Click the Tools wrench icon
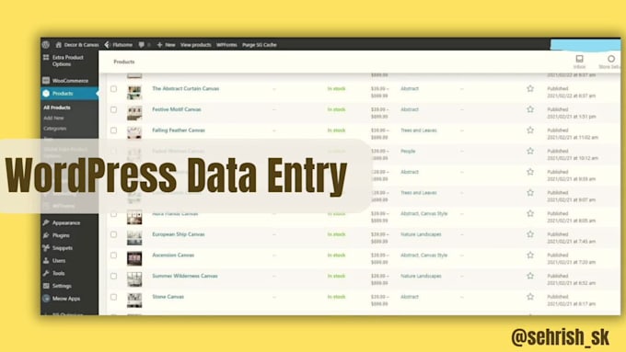The image size is (626, 352). (x=46, y=273)
